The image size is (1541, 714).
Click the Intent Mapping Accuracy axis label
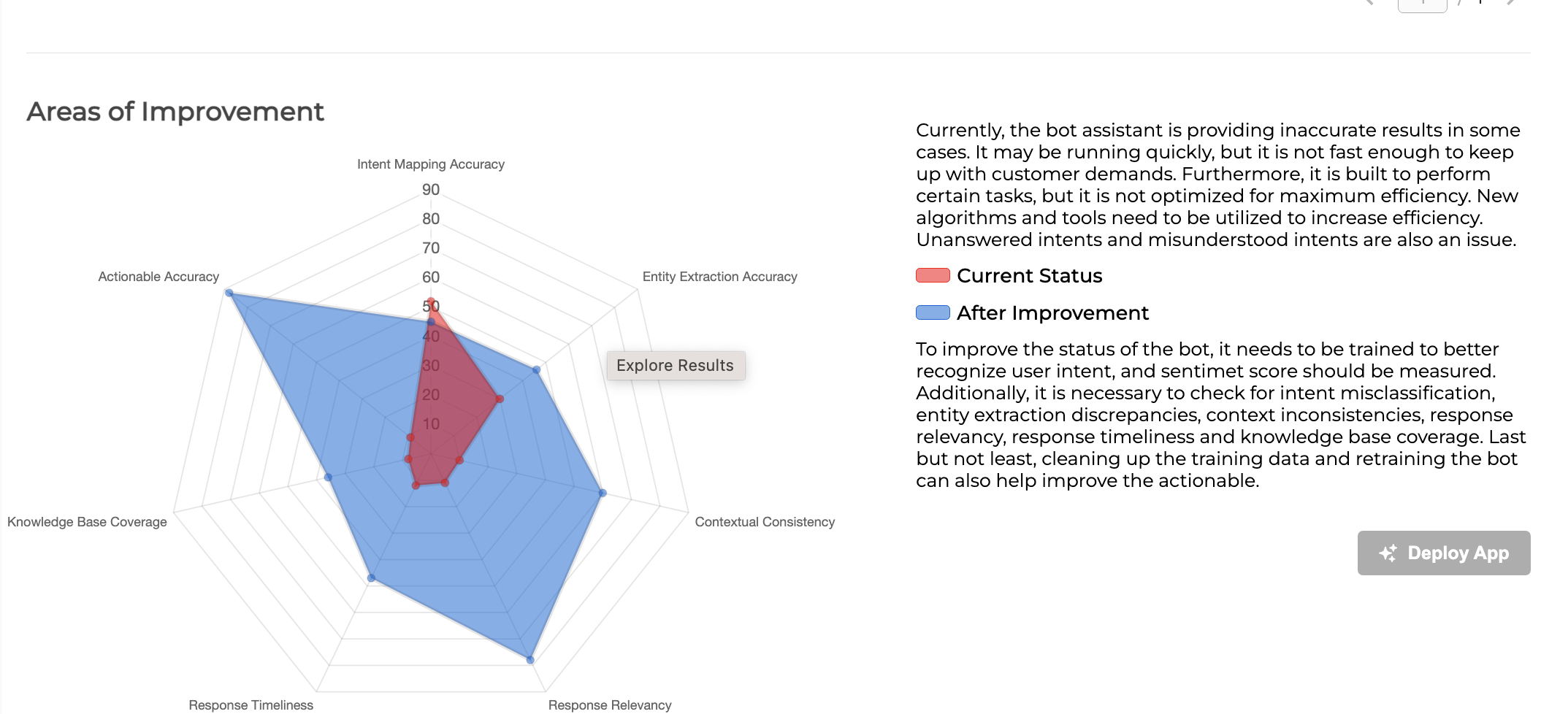[x=431, y=164]
